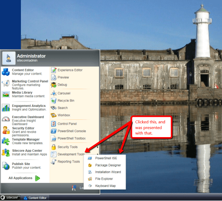Screen dimensions: 222x201
Task: Click 'Create new templates.' description
Action: pos(28,143)
